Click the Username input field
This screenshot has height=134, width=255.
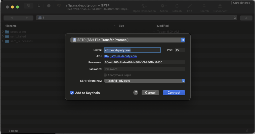click(x=145, y=62)
